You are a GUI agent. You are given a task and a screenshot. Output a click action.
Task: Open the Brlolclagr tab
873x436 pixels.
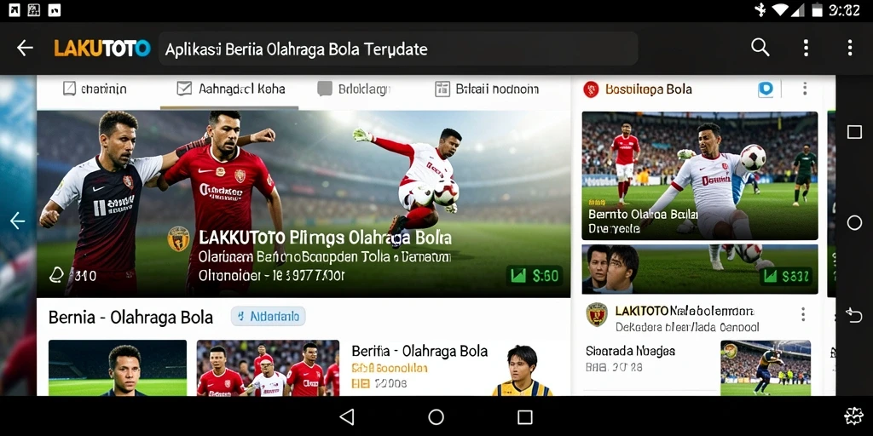354,89
